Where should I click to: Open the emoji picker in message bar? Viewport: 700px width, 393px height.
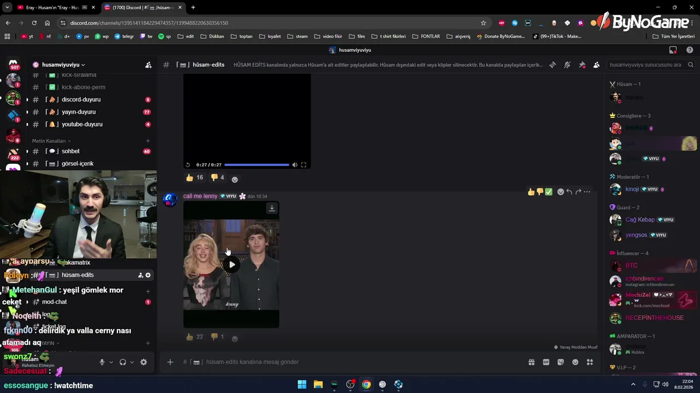[x=575, y=362]
